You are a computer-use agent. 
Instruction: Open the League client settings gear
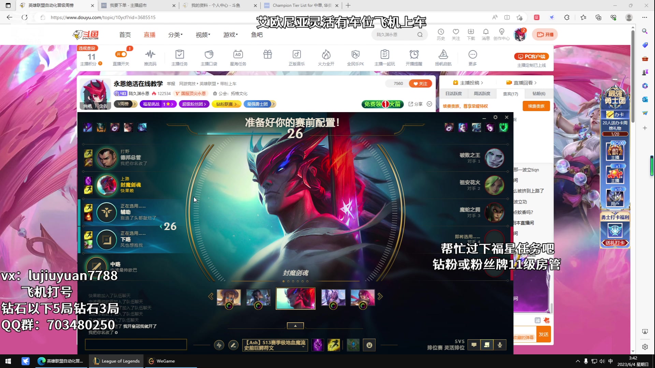495,117
